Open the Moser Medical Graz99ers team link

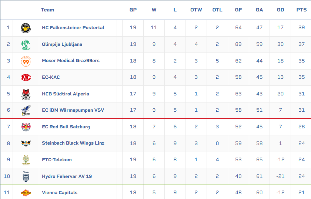tap(70, 61)
